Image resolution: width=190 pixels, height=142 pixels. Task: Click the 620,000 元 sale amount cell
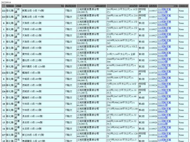click(91, 129)
